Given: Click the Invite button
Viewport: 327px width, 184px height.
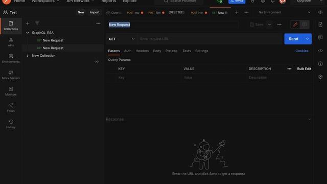Looking at the screenshot, I should (x=237, y=2).
